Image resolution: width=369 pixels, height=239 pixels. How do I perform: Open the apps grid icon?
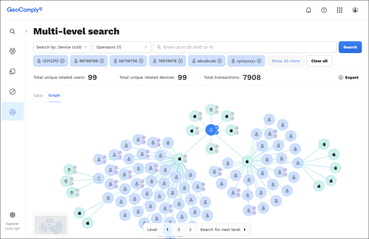pyautogui.click(x=339, y=10)
